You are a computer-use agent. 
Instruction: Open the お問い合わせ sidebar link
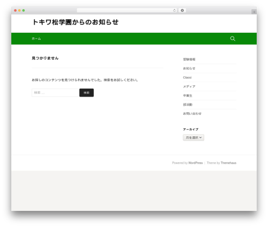pyautogui.click(x=192, y=114)
